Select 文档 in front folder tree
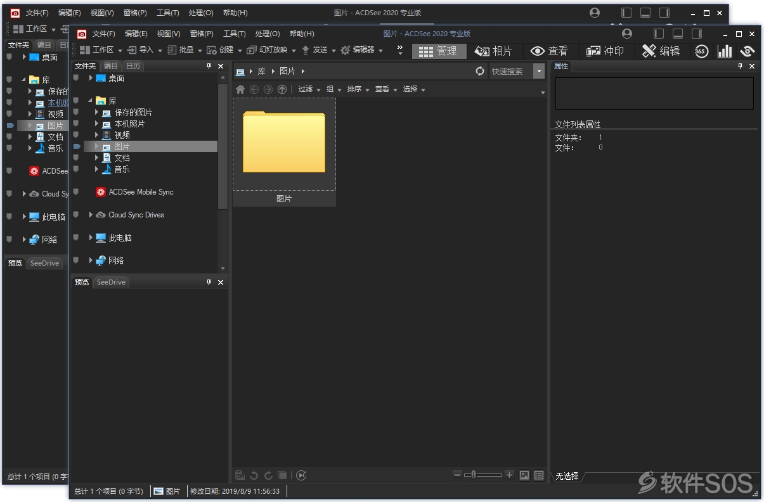The image size is (764, 502). point(122,158)
